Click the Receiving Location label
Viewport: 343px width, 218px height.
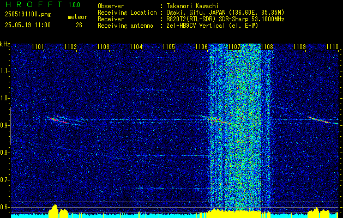tap(127, 13)
